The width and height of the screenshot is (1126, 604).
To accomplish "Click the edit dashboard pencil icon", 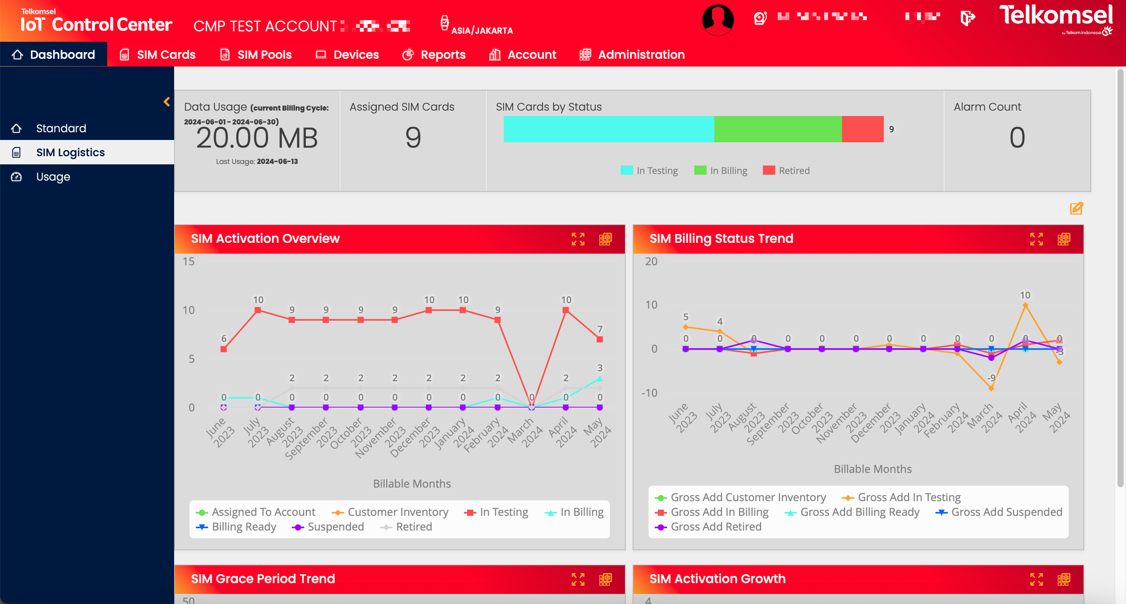I will click(x=1076, y=208).
